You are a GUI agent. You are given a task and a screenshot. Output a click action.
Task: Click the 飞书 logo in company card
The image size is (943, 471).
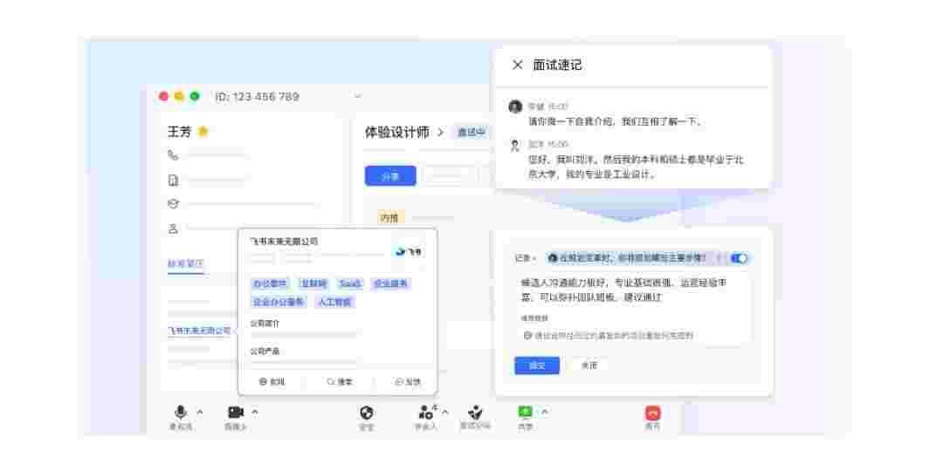tap(409, 252)
